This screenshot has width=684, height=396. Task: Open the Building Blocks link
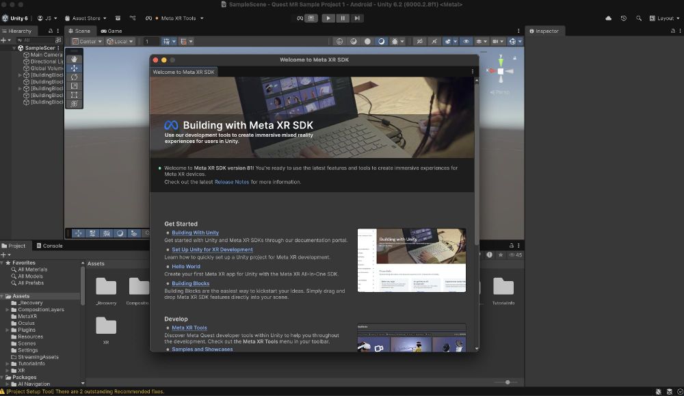(x=190, y=283)
